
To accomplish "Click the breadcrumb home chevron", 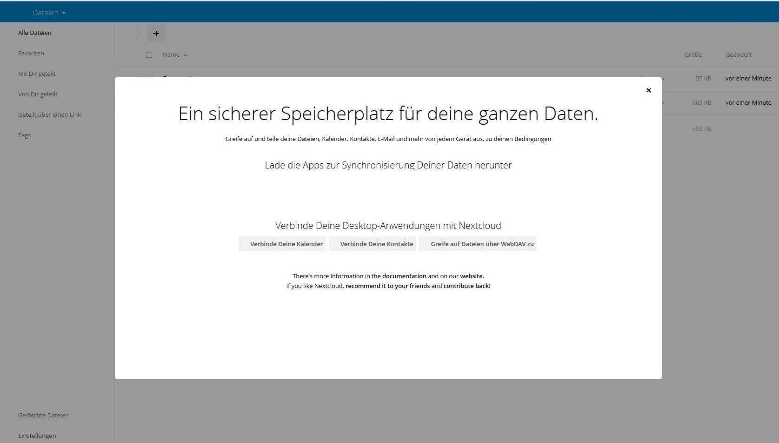I will [138, 33].
